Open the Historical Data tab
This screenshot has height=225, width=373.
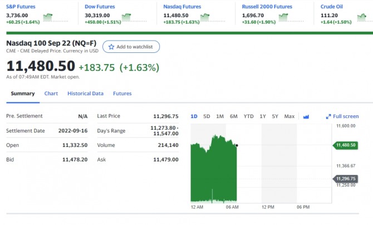(85, 94)
